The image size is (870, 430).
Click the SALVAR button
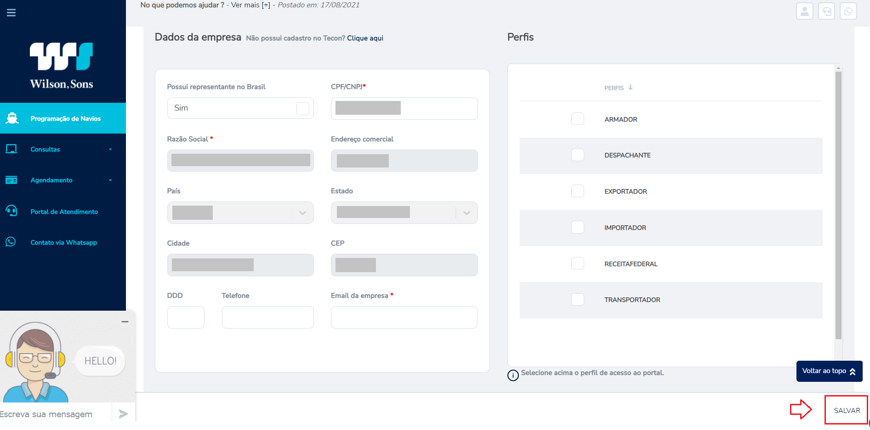click(x=847, y=410)
